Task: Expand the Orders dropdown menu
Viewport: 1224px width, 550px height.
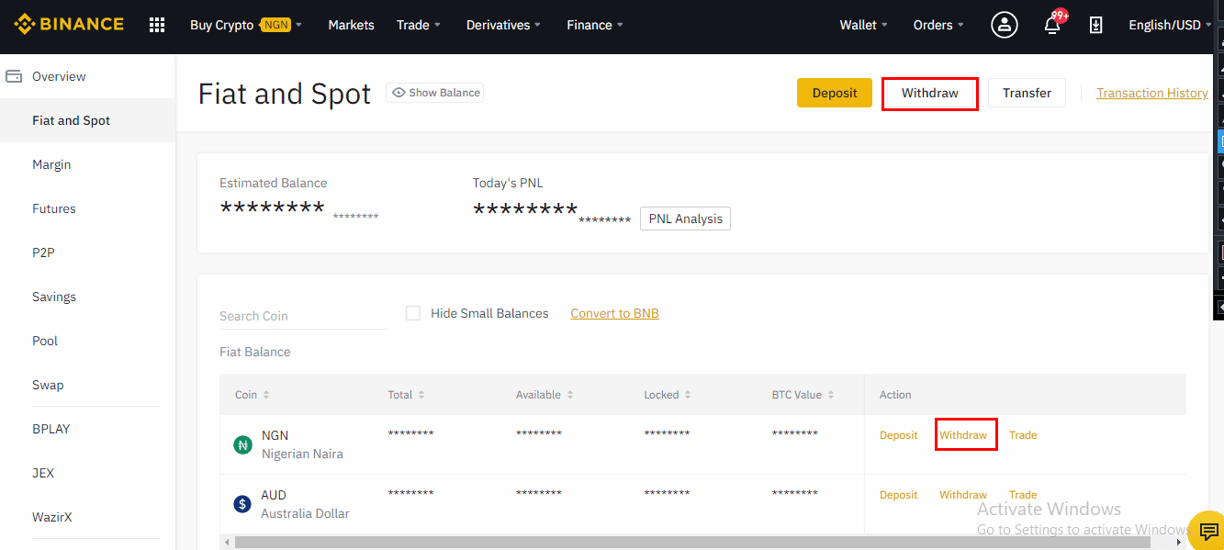Action: pyautogui.click(x=938, y=25)
